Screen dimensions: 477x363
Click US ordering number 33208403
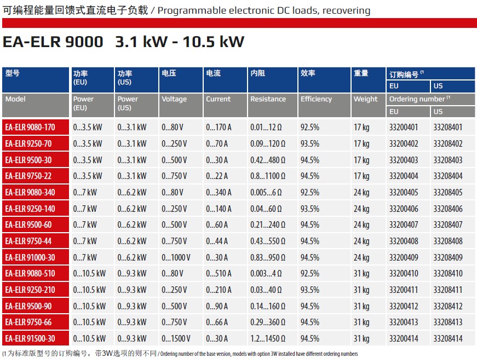click(448, 160)
